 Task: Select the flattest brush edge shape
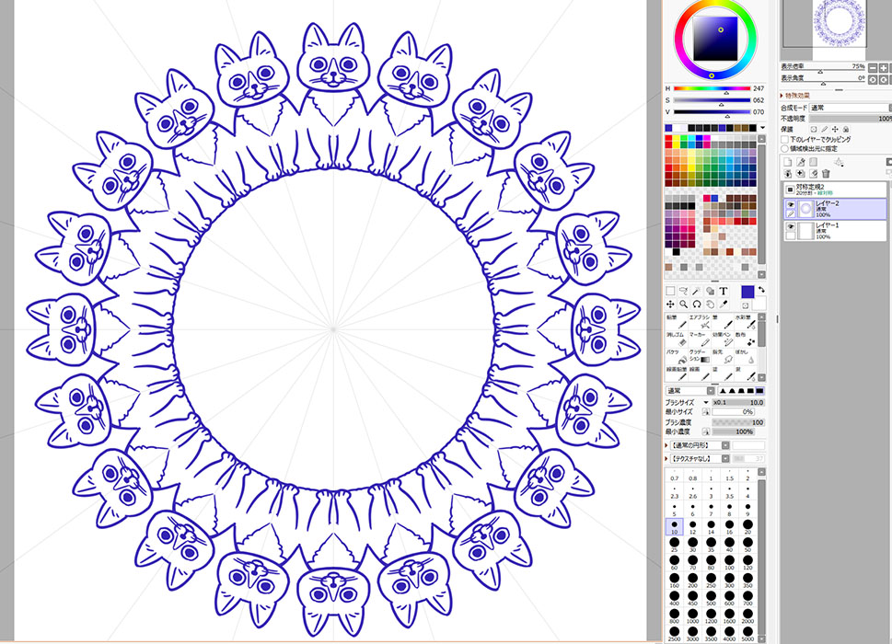(759, 390)
